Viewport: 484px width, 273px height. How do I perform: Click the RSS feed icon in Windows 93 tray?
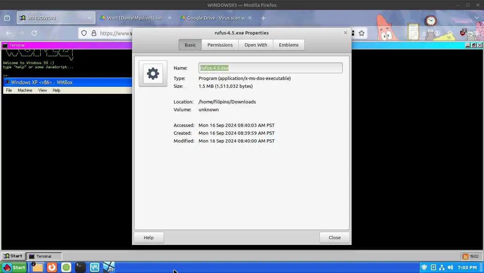pos(465,256)
